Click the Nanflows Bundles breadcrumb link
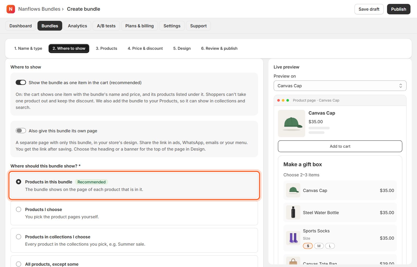This screenshot has width=417, height=267. tap(39, 9)
